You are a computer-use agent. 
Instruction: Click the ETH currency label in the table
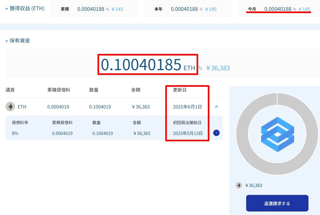(x=22, y=107)
